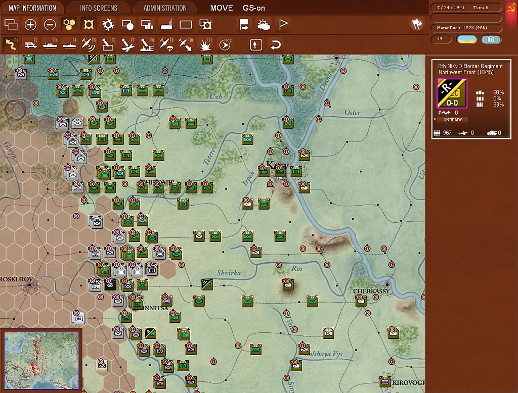Toggle the highlighted yellow unit-frame map icon
This screenshot has width=518, height=393.
(x=89, y=24)
